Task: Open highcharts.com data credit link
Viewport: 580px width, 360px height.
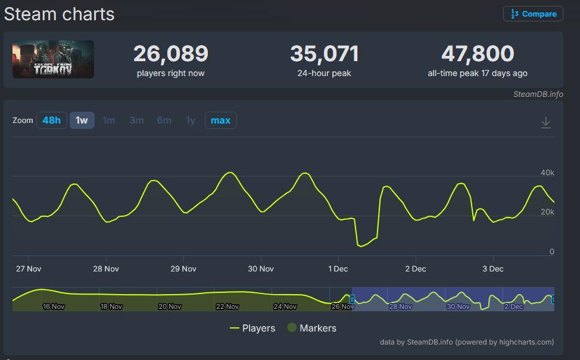Action: pos(467,342)
